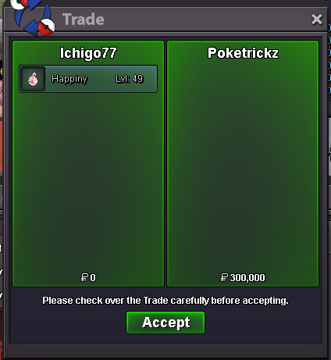Viewport: 331px width, 360px height.
Task: Click empty area below Happiny in Ichigo77's panel
Action: [88, 182]
